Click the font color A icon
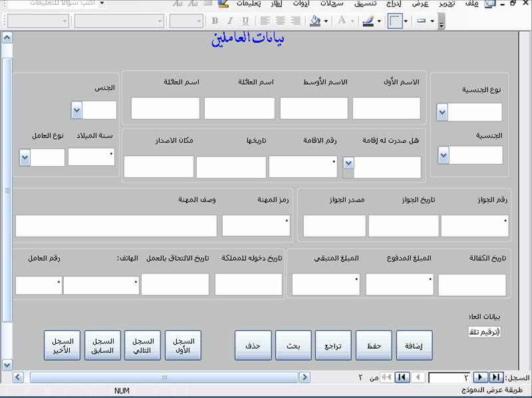532x398 pixels. 342,21
